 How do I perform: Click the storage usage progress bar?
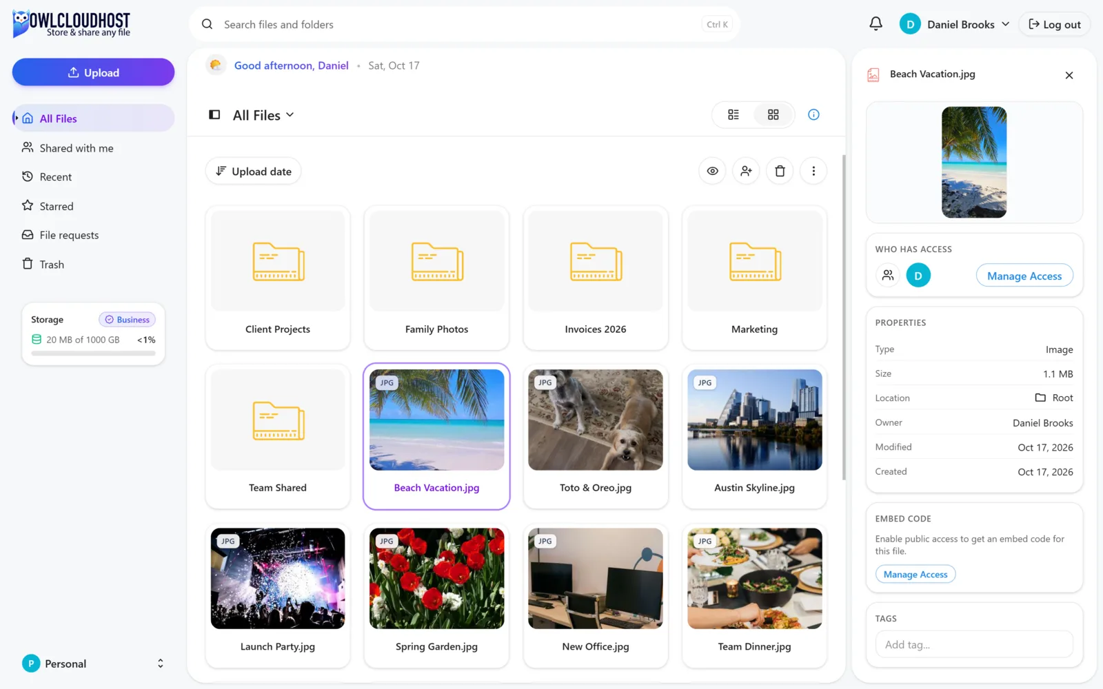tap(93, 353)
